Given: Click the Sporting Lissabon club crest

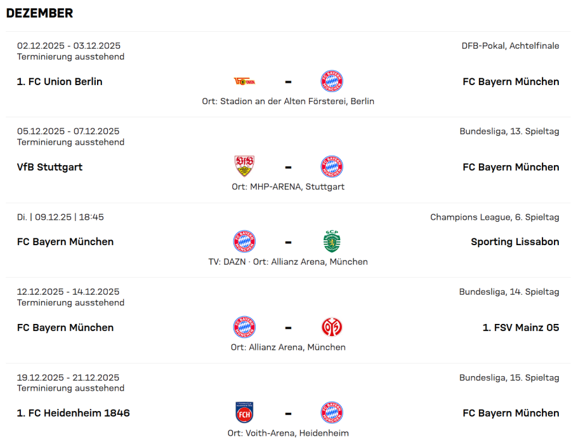Looking at the screenshot, I should 332,241.
